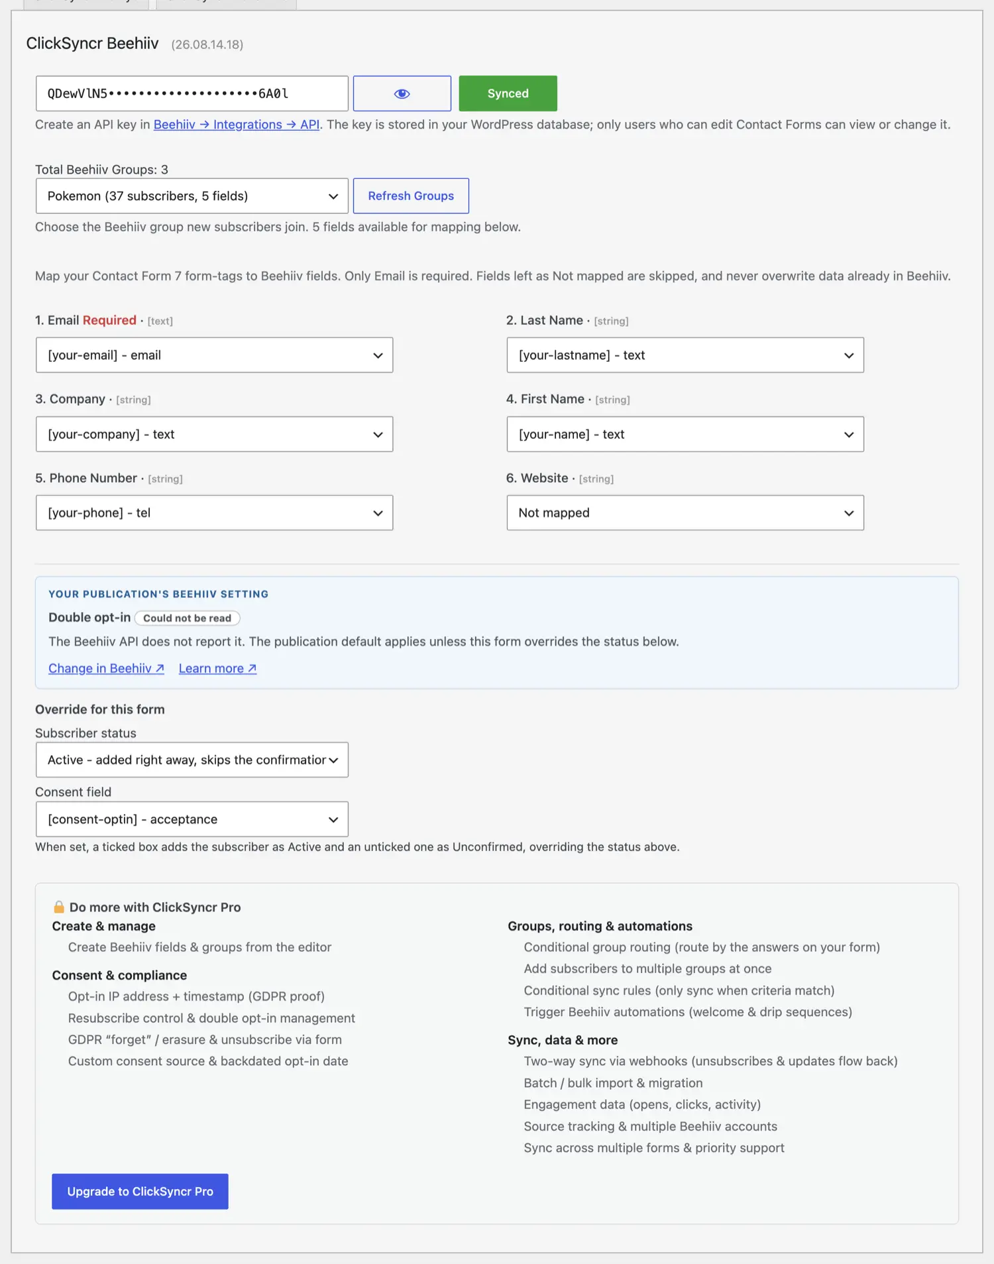The height and width of the screenshot is (1264, 994).
Task: Click Total Beehiiv Groups: 3 text
Action: coord(101,170)
